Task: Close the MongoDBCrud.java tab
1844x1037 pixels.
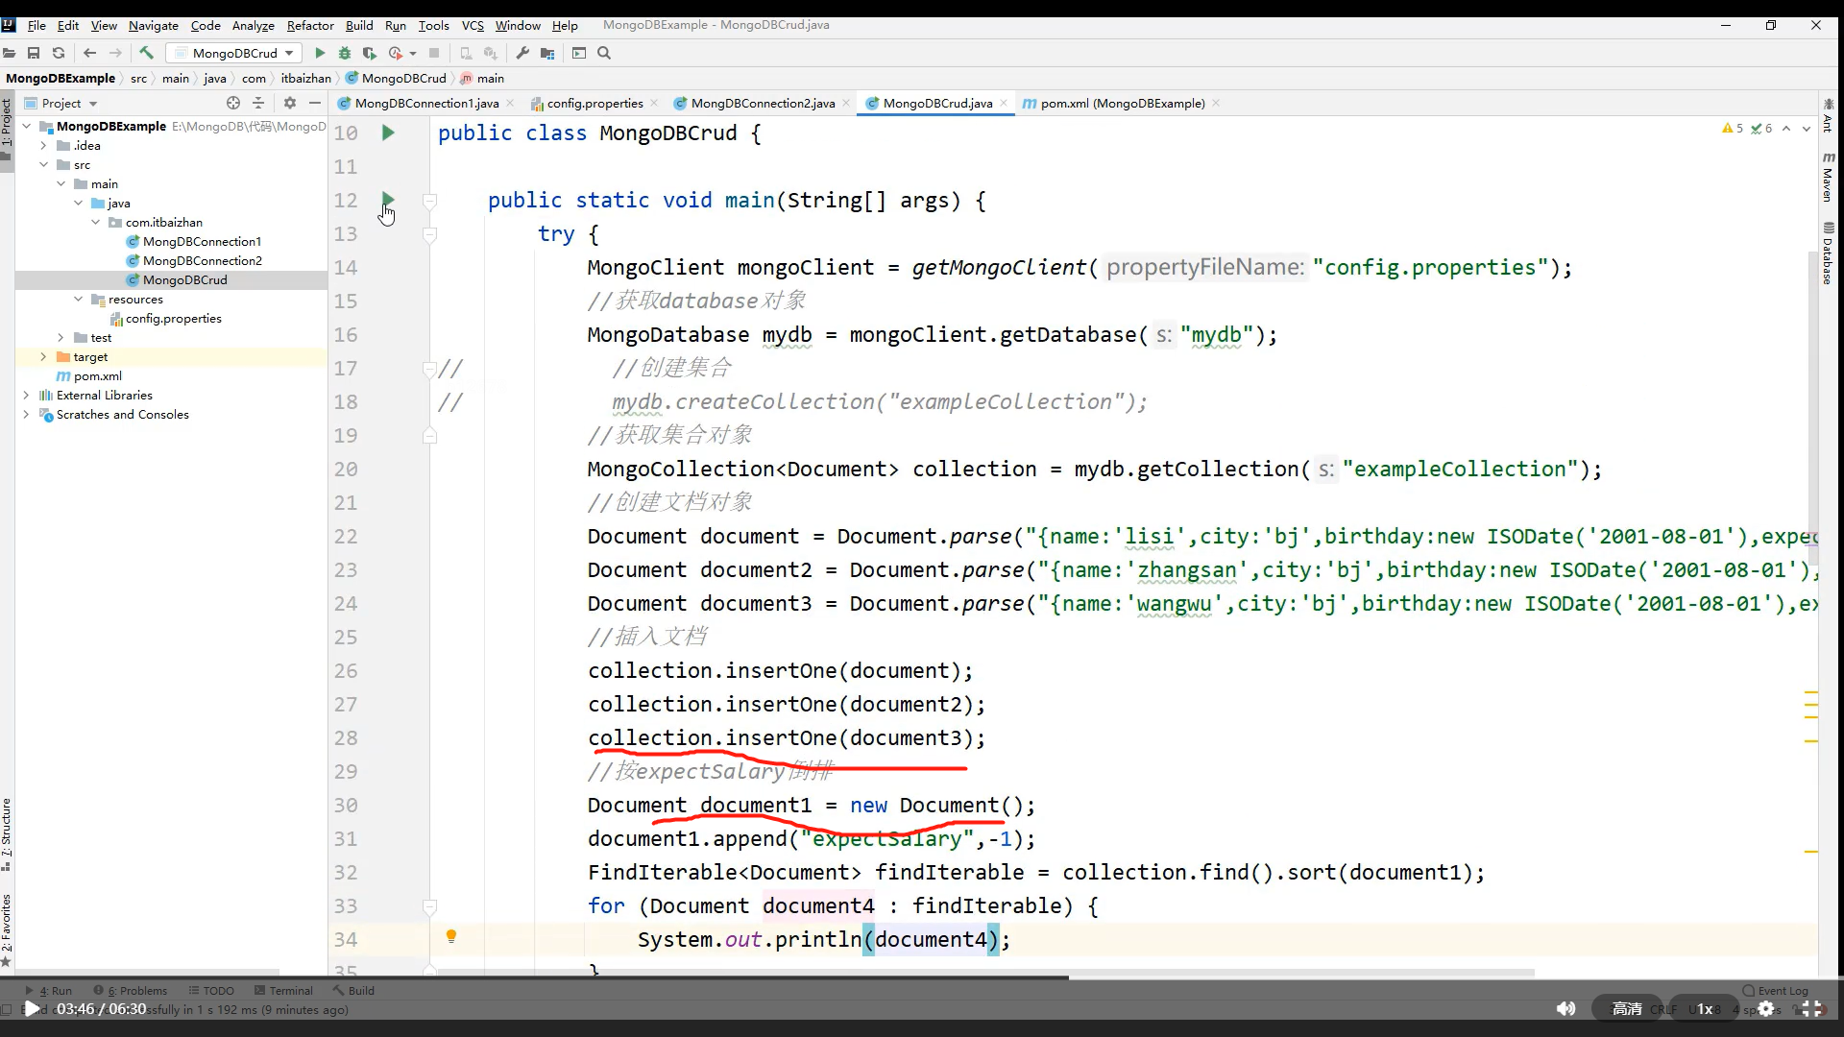Action: click(1004, 103)
